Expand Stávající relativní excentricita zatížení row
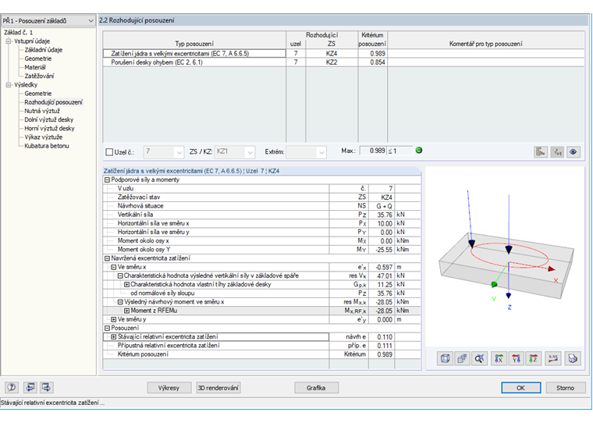Screen dimensions: 593x423 click(x=113, y=336)
